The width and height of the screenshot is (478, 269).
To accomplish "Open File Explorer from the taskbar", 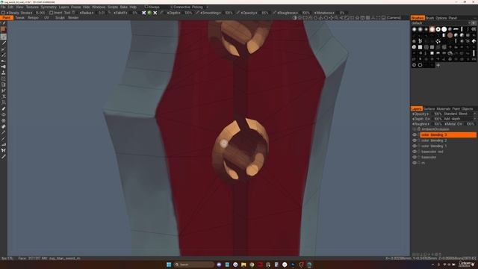I will pyautogui.click(x=243, y=265).
